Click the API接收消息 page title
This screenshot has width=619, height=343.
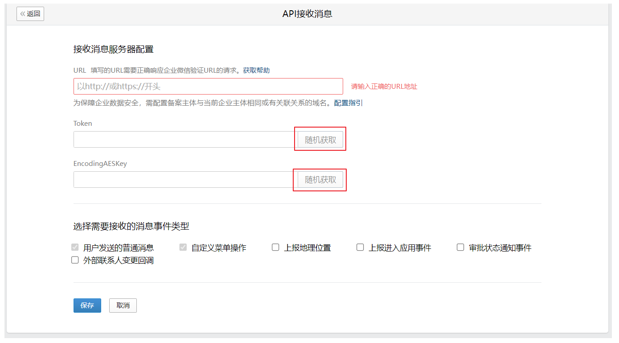(x=307, y=14)
